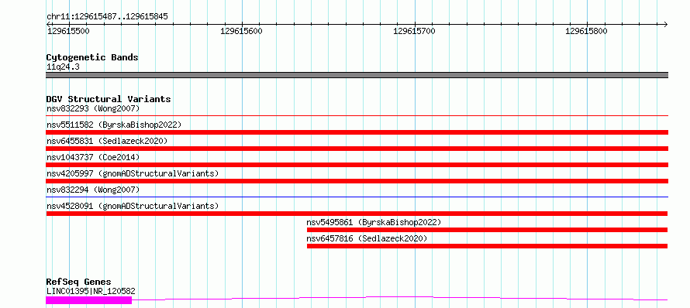Click the nsv4528091 (gnomADStructuralVariants) label
690x308 pixels.
(133, 206)
